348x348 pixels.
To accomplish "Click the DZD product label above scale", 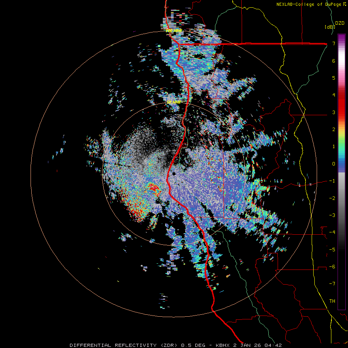I will tap(340, 23).
